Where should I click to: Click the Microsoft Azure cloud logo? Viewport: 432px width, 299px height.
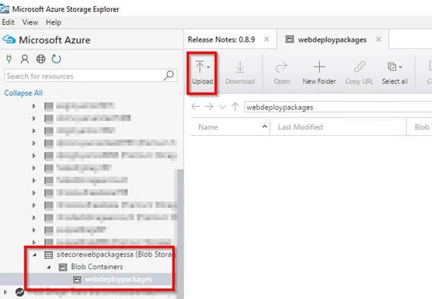coord(9,40)
